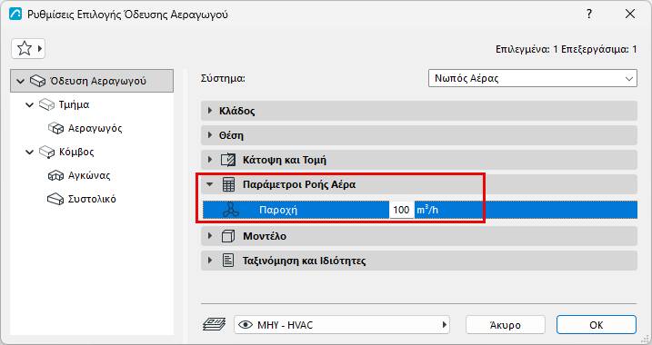Click the Άκυρο button
The height and width of the screenshot is (345, 652).
point(506,325)
